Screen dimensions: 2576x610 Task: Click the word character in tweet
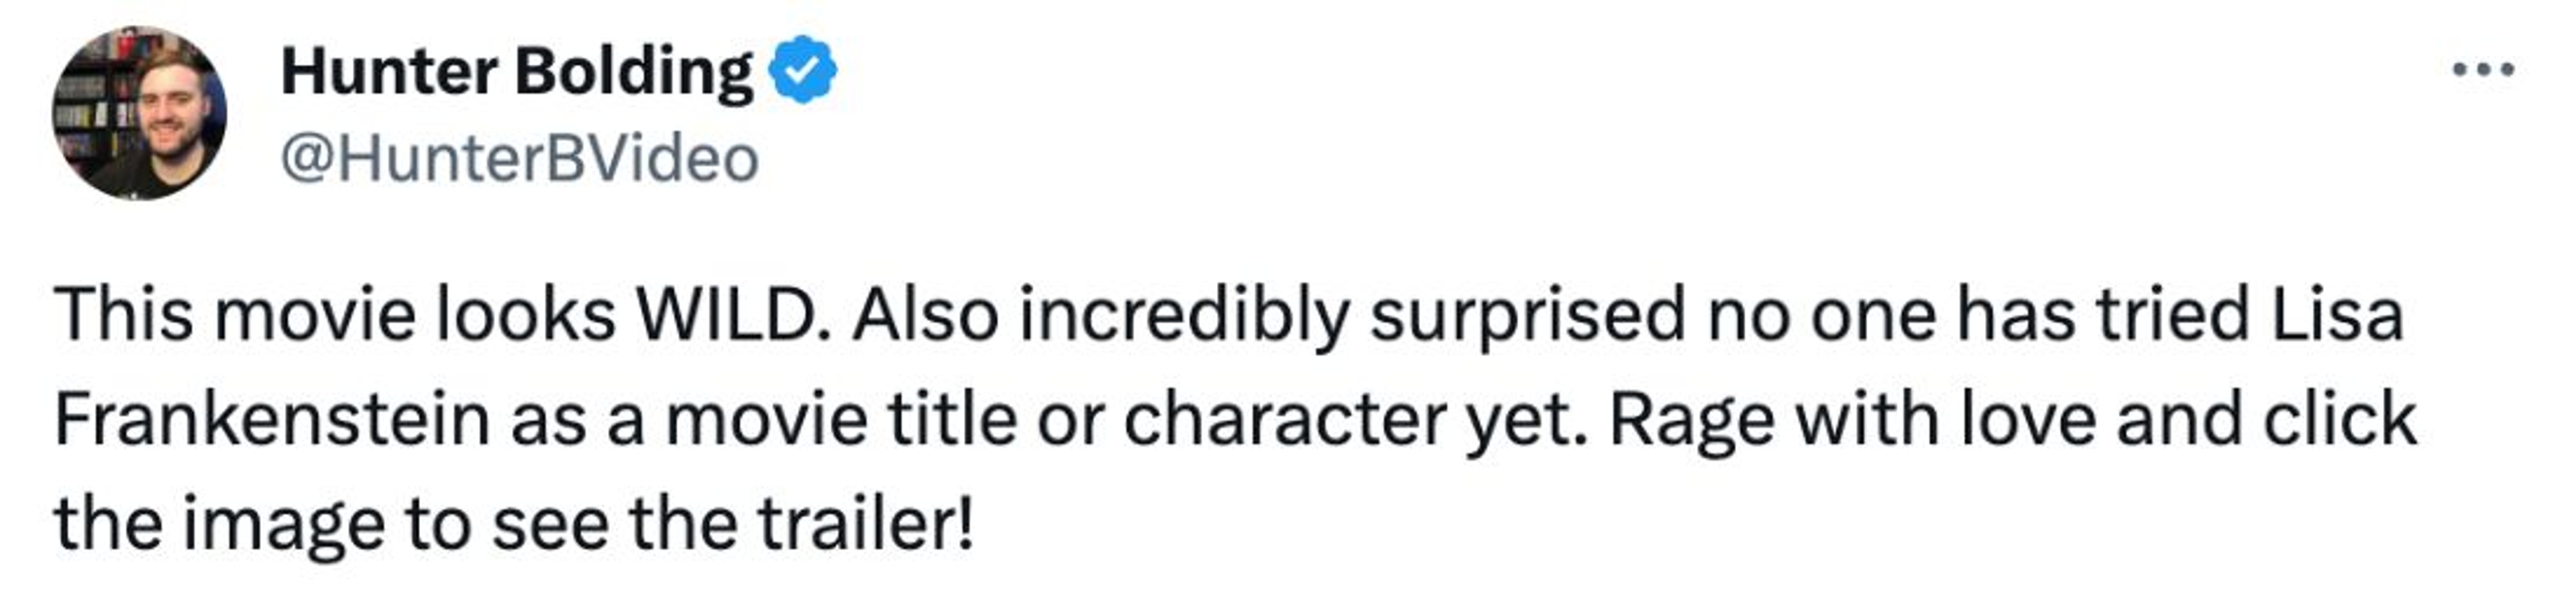coord(1285,419)
